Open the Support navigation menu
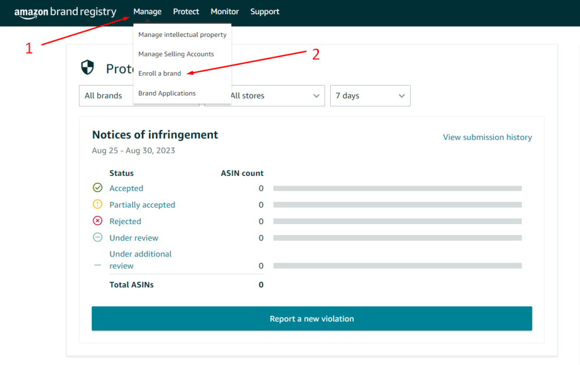The image size is (580, 365). click(x=265, y=12)
